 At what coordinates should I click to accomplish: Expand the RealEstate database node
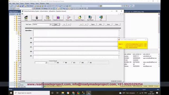coord(15,85)
